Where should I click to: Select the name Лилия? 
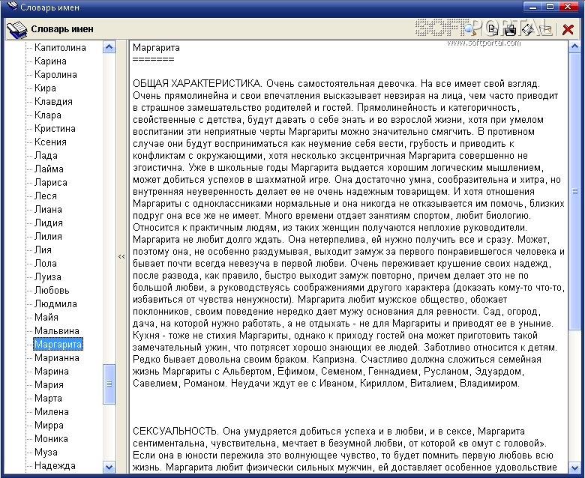click(48, 236)
